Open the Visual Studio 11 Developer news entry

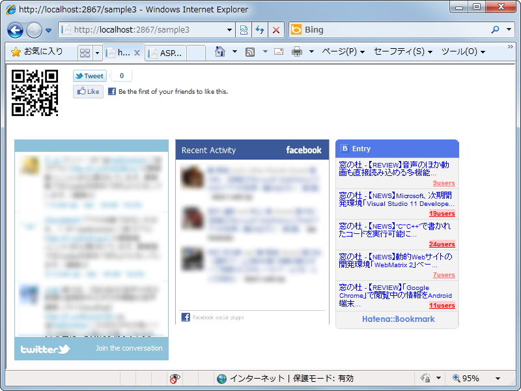[397, 199]
